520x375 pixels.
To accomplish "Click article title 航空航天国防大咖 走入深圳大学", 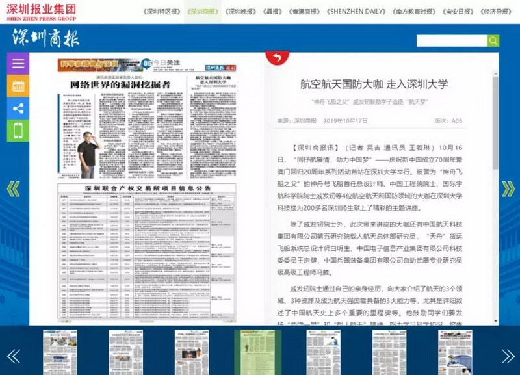I will point(374,84).
